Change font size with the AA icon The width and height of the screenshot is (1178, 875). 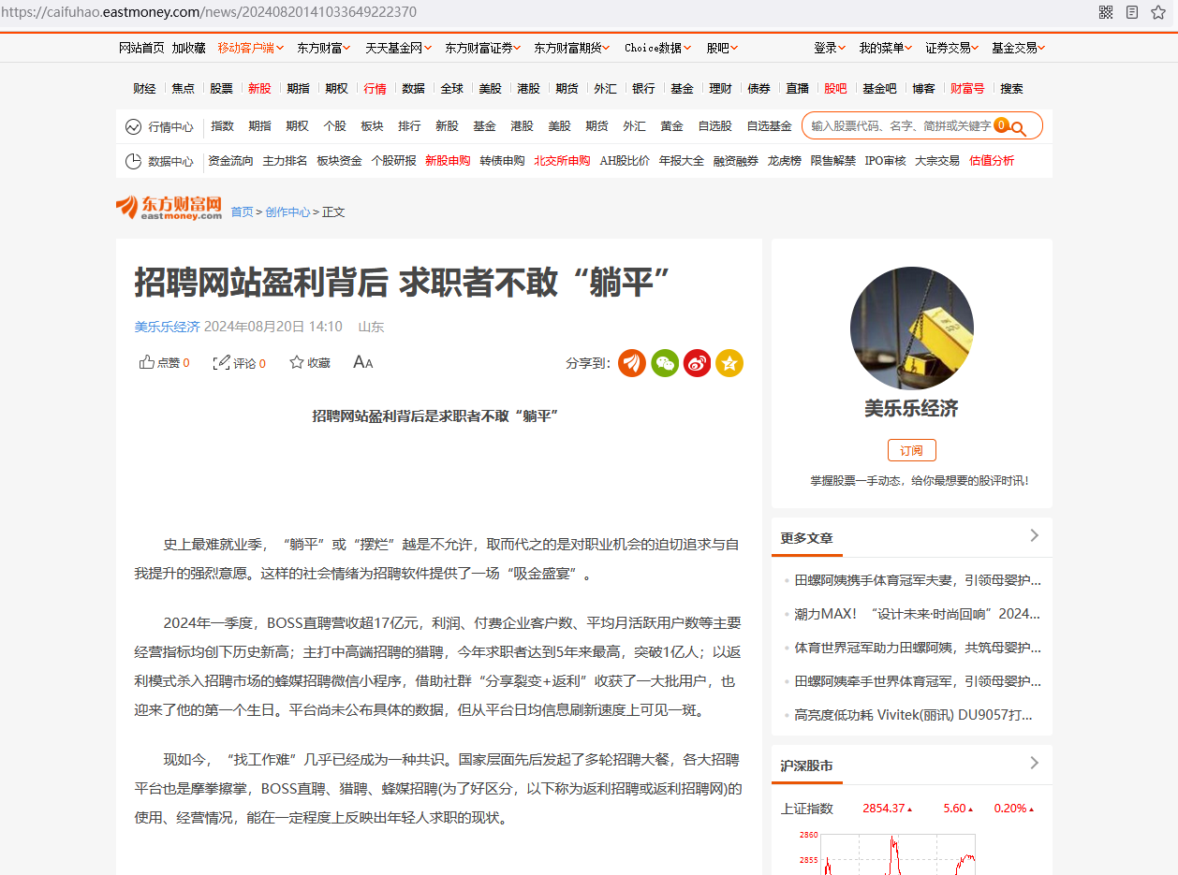(363, 362)
